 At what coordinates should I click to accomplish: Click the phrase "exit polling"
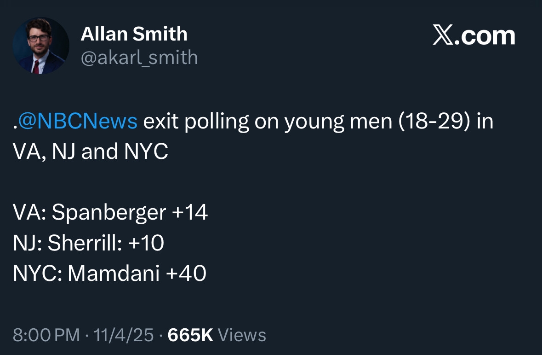coord(196,122)
